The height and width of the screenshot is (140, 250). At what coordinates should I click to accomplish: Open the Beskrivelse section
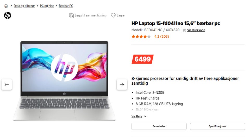159,126
